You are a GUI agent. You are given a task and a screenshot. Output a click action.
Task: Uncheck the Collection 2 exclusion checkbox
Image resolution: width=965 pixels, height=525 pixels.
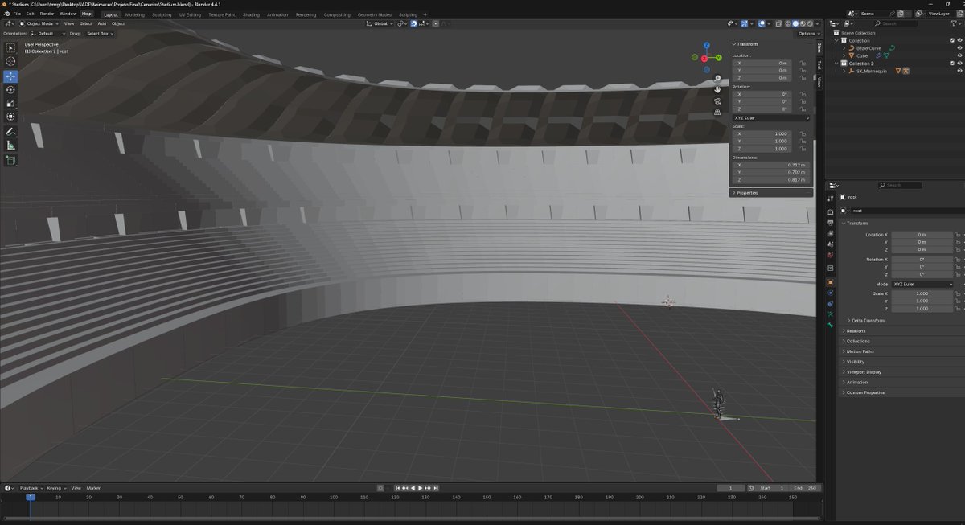coord(951,64)
